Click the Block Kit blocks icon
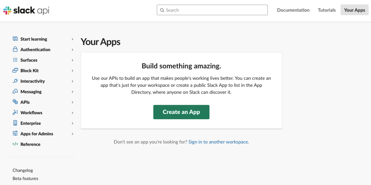 point(15,70)
